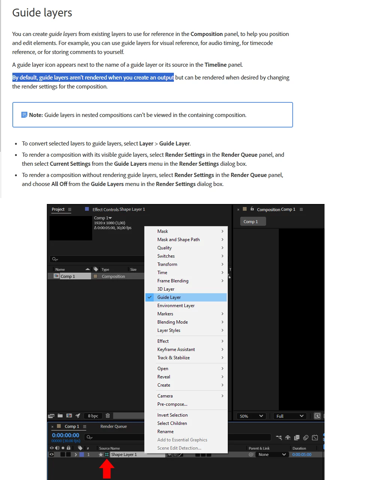Image resolution: width=371 pixels, height=480 pixels.
Task: Close the Composition Comp 1 panel tab
Action: click(238, 210)
